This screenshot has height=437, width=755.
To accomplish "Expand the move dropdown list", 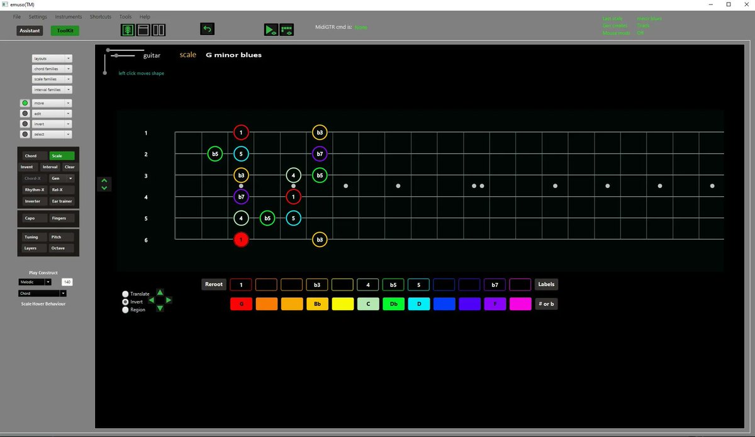I will coord(52,103).
